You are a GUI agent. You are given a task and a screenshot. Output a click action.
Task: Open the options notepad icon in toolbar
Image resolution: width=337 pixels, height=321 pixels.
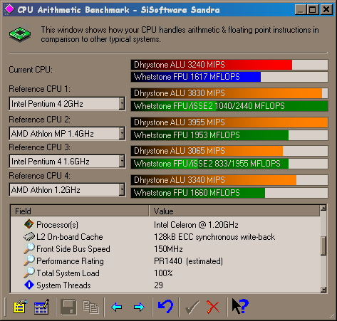[x=20, y=307]
